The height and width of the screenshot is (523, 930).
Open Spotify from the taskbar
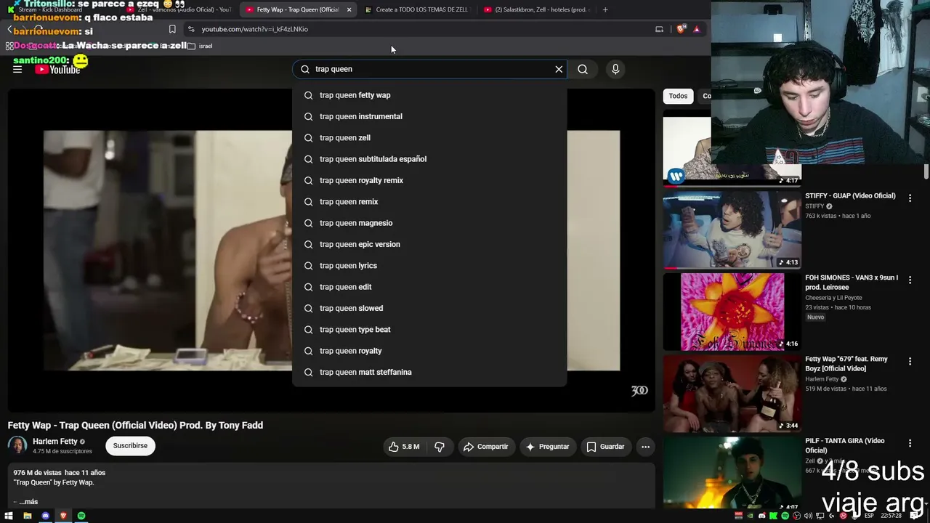tap(81, 516)
